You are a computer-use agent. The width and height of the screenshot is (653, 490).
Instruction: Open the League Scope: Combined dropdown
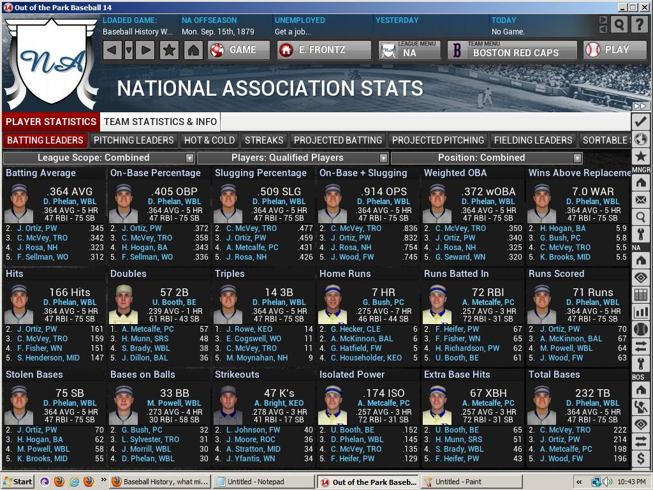(99, 158)
